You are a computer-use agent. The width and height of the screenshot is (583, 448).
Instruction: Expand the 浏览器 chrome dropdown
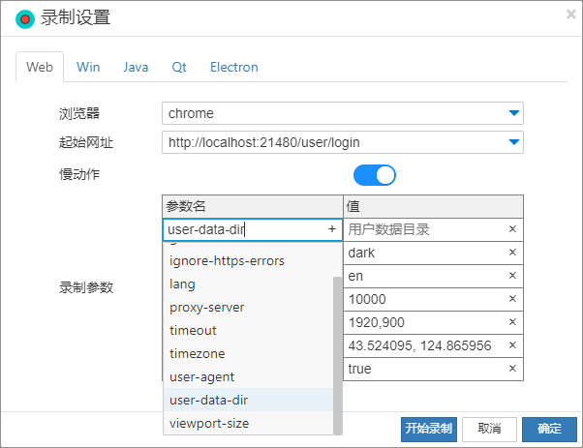[513, 113]
